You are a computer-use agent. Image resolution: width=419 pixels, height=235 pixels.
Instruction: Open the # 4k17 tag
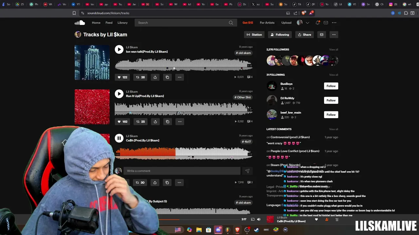[247, 142]
